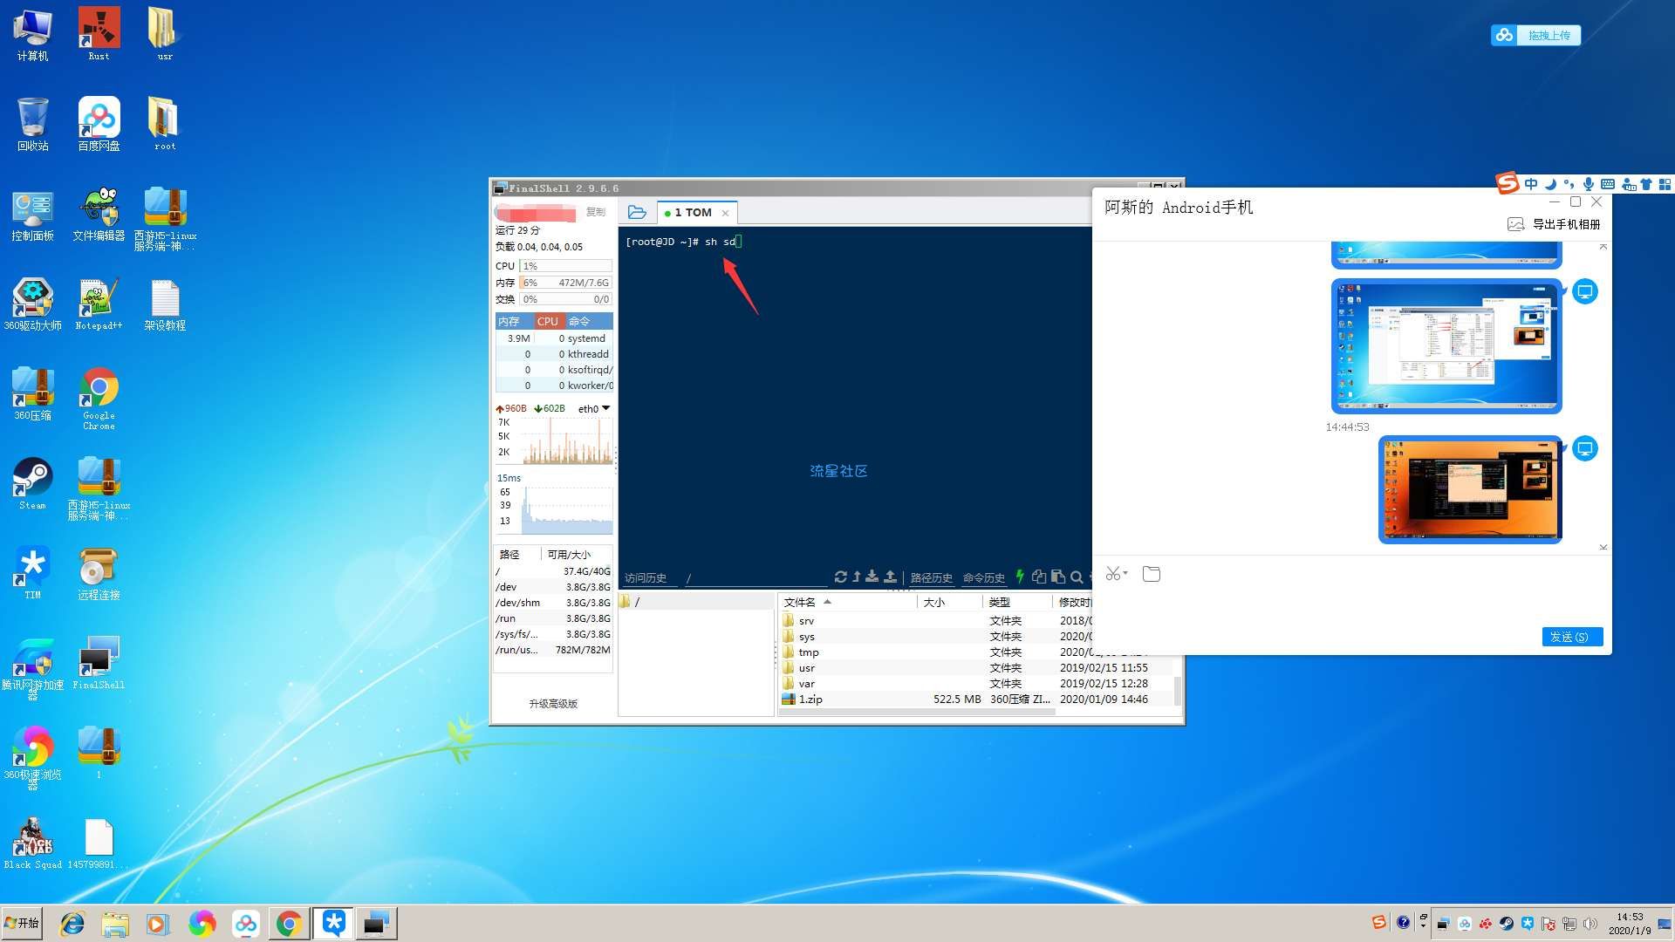Open the scissors tool dropdown arrow
Screen dimensions: 1675x942
click(1125, 573)
